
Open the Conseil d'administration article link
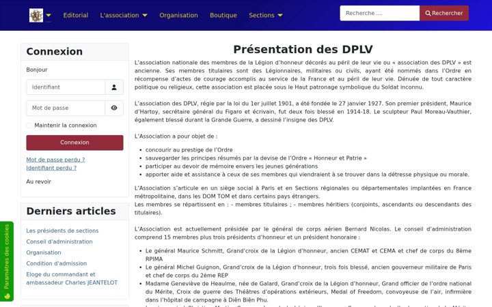[59, 242]
